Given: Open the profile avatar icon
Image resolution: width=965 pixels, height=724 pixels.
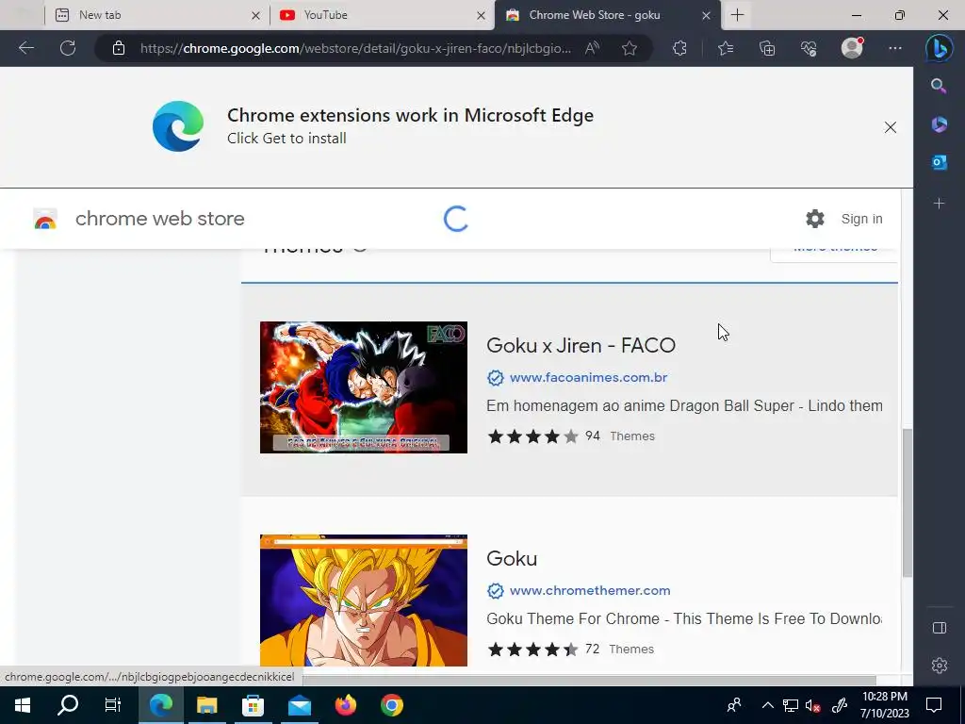Looking at the screenshot, I should click(852, 47).
